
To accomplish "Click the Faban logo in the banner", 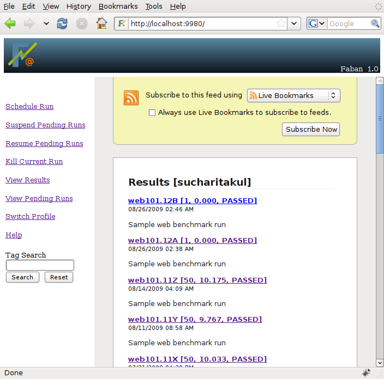I will tap(22, 55).
